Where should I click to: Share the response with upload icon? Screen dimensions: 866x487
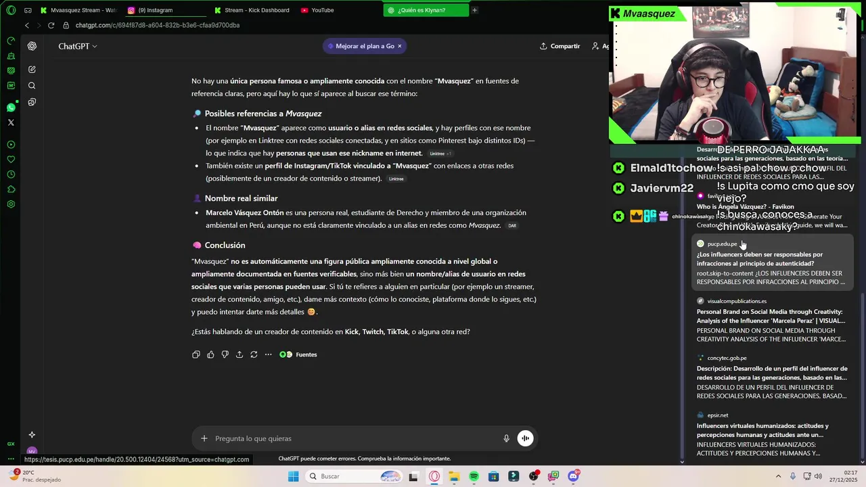point(240,354)
